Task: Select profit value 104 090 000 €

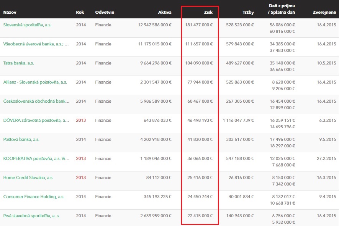Action: [199, 63]
